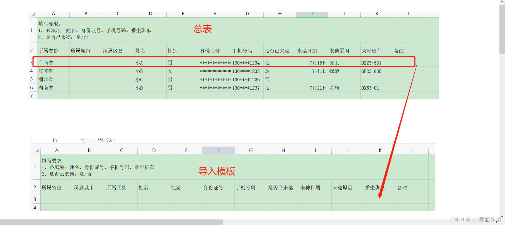Screen dimensions: 505x225
Task: Click the magnifier icon beside fx
Action: tap(101, 140)
